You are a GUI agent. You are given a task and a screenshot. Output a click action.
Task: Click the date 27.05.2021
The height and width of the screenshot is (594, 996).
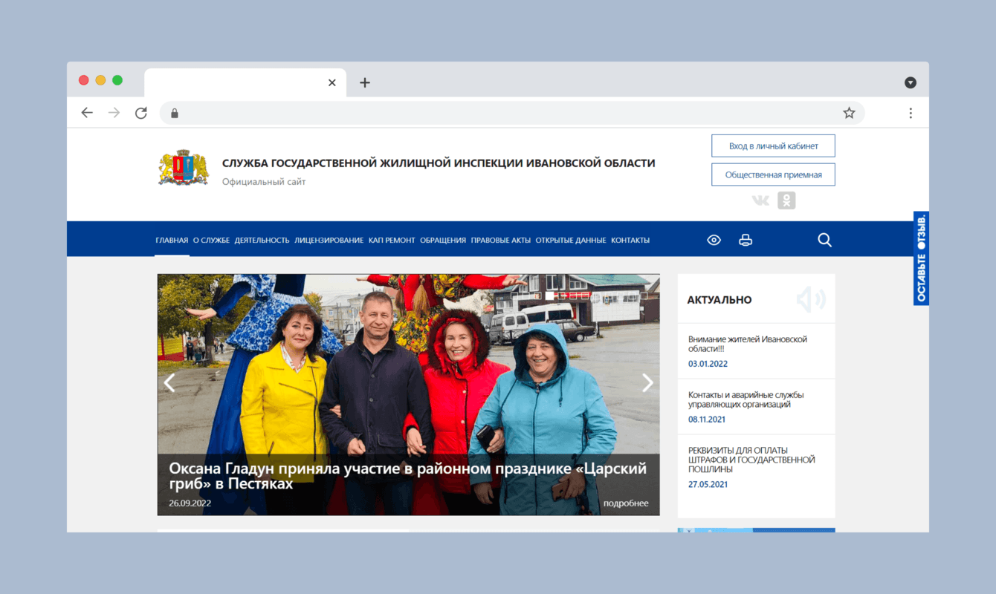click(708, 485)
